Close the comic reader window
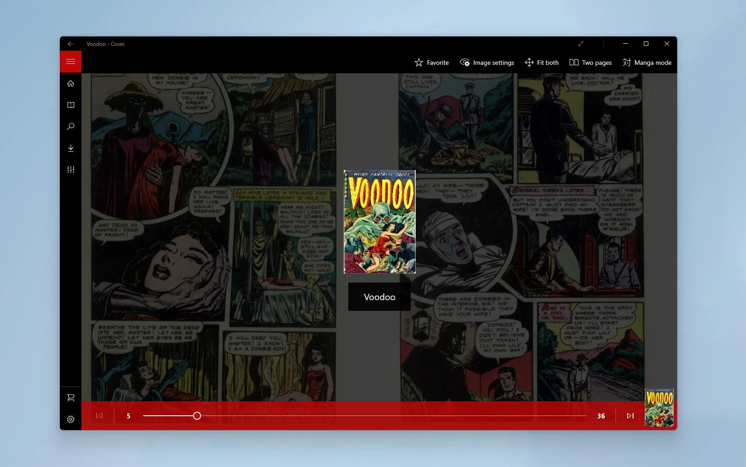 [667, 44]
